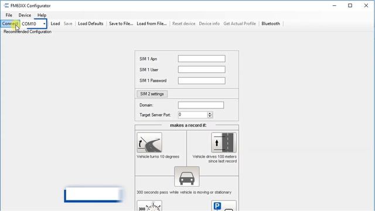This screenshot has width=375, height=211.
Task: Close the FM63XX Configurator window
Action: pyautogui.click(x=366, y=5)
